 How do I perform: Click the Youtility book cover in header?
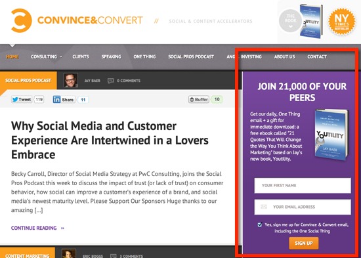tap(311, 21)
